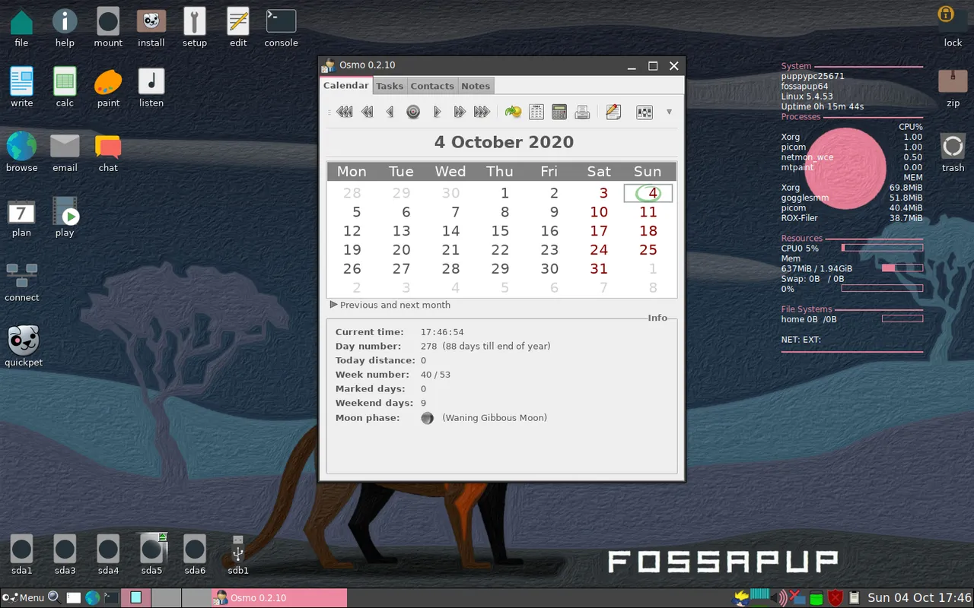This screenshot has width=974, height=608.
Task: Open the mount desktop icon
Action: (108, 28)
